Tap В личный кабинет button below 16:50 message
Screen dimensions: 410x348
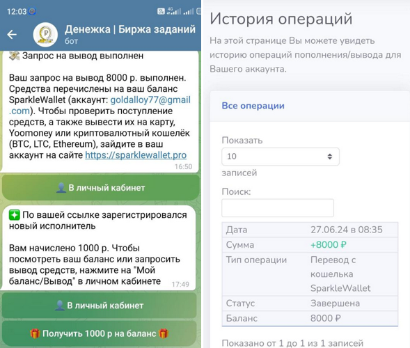click(x=100, y=187)
